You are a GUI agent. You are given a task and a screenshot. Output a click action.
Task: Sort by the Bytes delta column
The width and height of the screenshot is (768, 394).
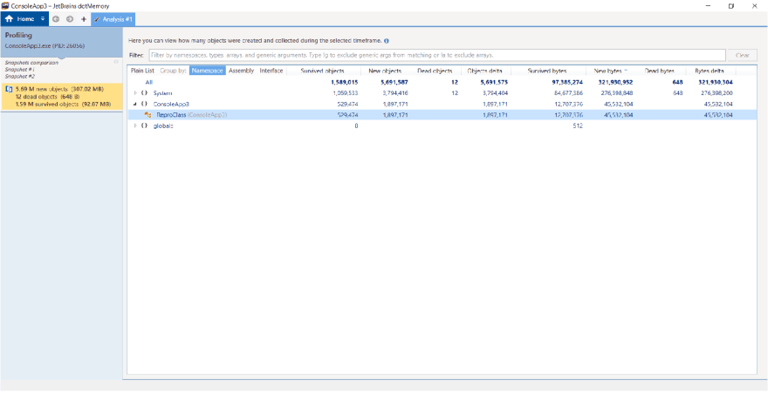(x=710, y=71)
